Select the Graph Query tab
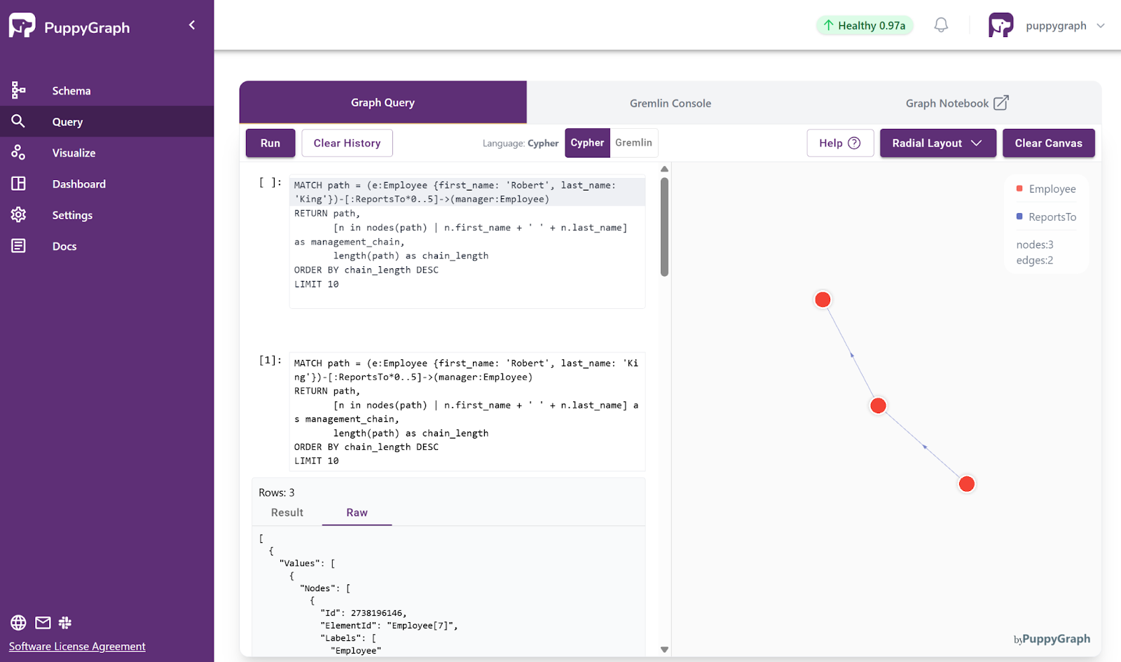 tap(383, 102)
